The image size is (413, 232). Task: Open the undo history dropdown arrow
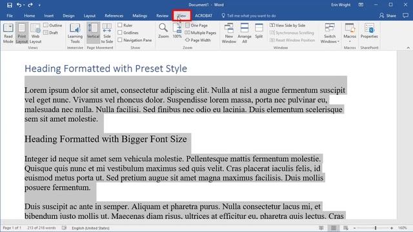click(x=24, y=5)
